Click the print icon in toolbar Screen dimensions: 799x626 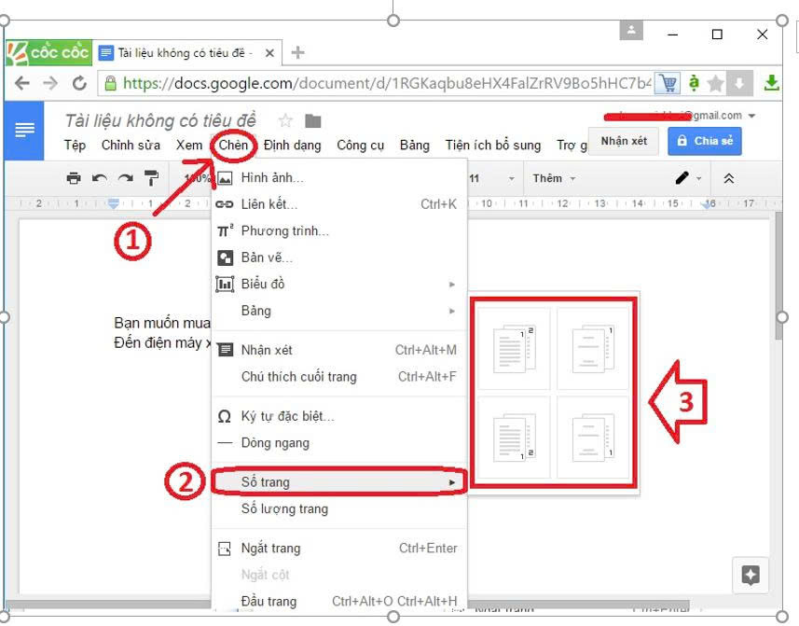pyautogui.click(x=74, y=178)
